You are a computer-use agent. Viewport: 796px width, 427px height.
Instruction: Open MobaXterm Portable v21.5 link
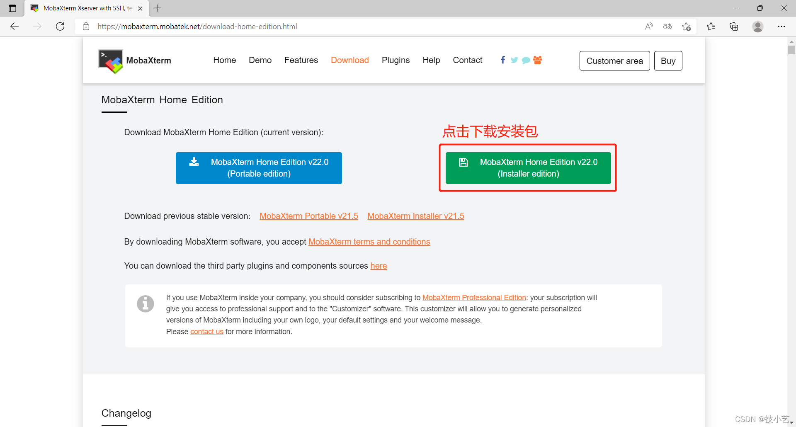click(309, 216)
